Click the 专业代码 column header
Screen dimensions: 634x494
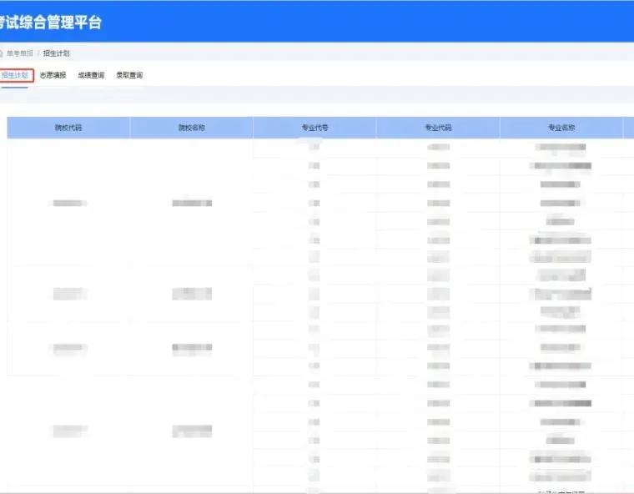pos(438,128)
